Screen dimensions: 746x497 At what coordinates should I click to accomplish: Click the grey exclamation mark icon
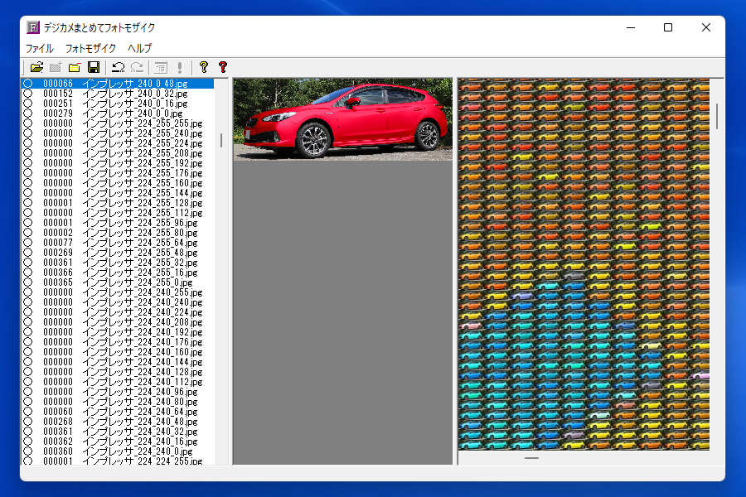pyautogui.click(x=180, y=68)
